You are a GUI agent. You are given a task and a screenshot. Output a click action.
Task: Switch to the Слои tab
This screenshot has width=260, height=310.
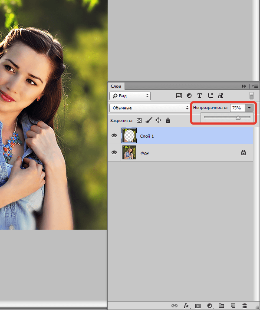coord(116,86)
